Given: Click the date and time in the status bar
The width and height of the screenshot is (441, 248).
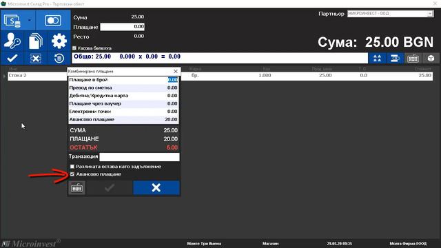Looking at the screenshot, I should pyautogui.click(x=340, y=243).
